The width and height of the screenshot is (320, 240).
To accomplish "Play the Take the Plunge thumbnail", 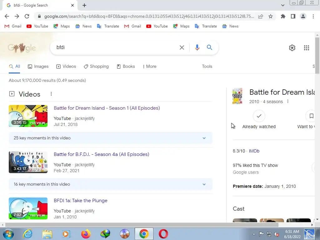I will point(28,208).
